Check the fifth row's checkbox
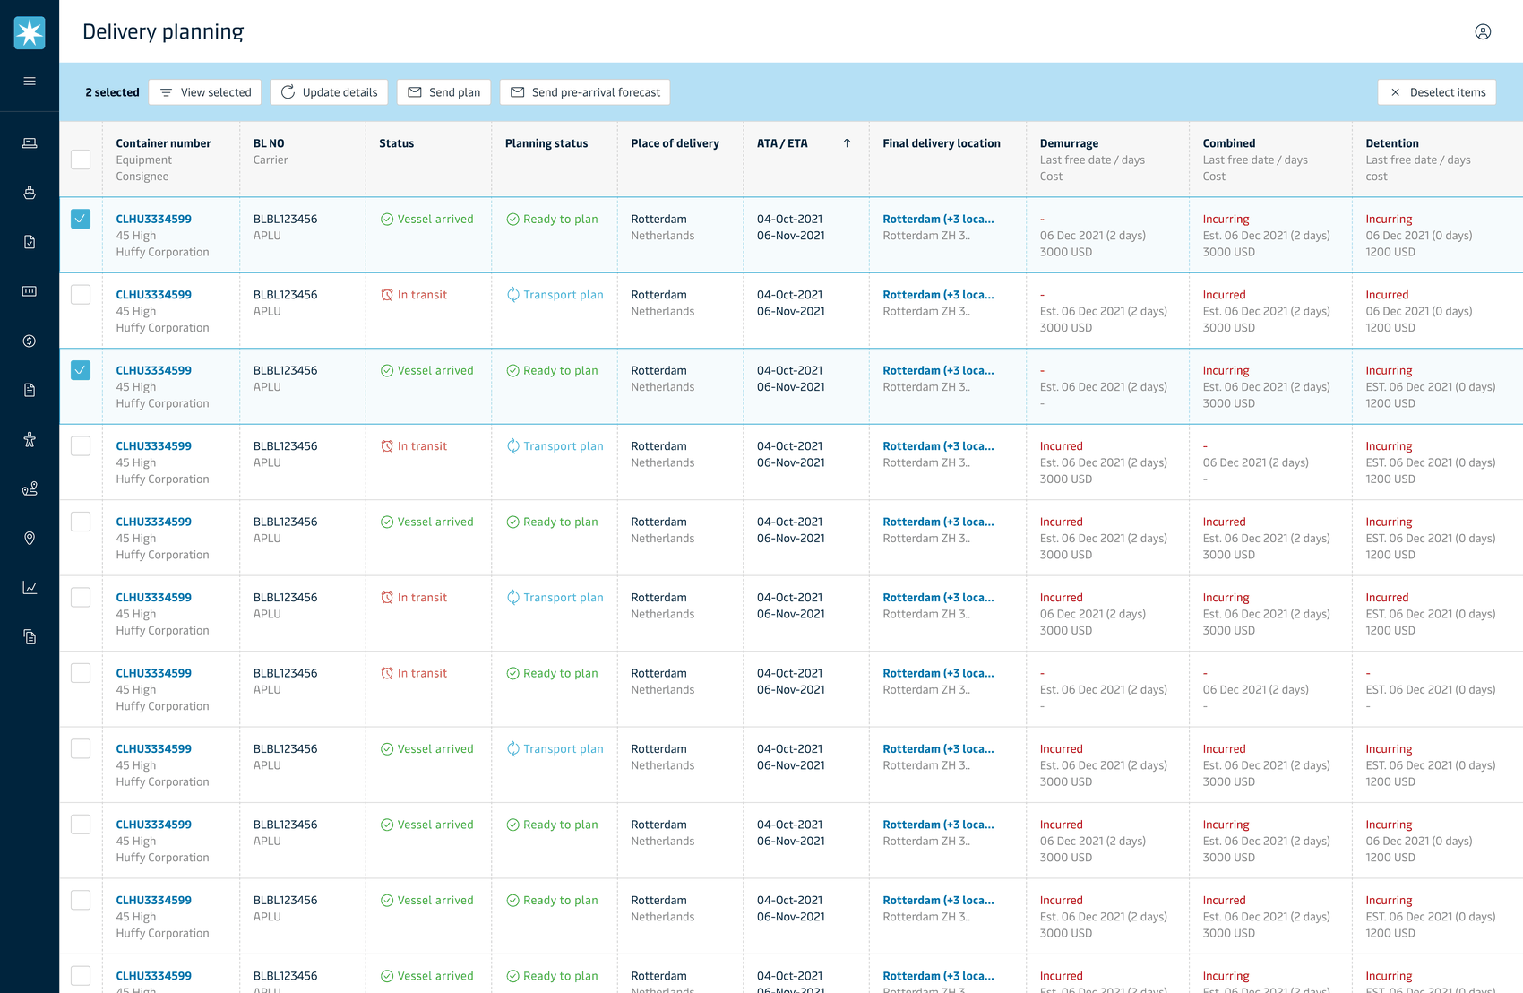The height and width of the screenshot is (993, 1523). [81, 522]
